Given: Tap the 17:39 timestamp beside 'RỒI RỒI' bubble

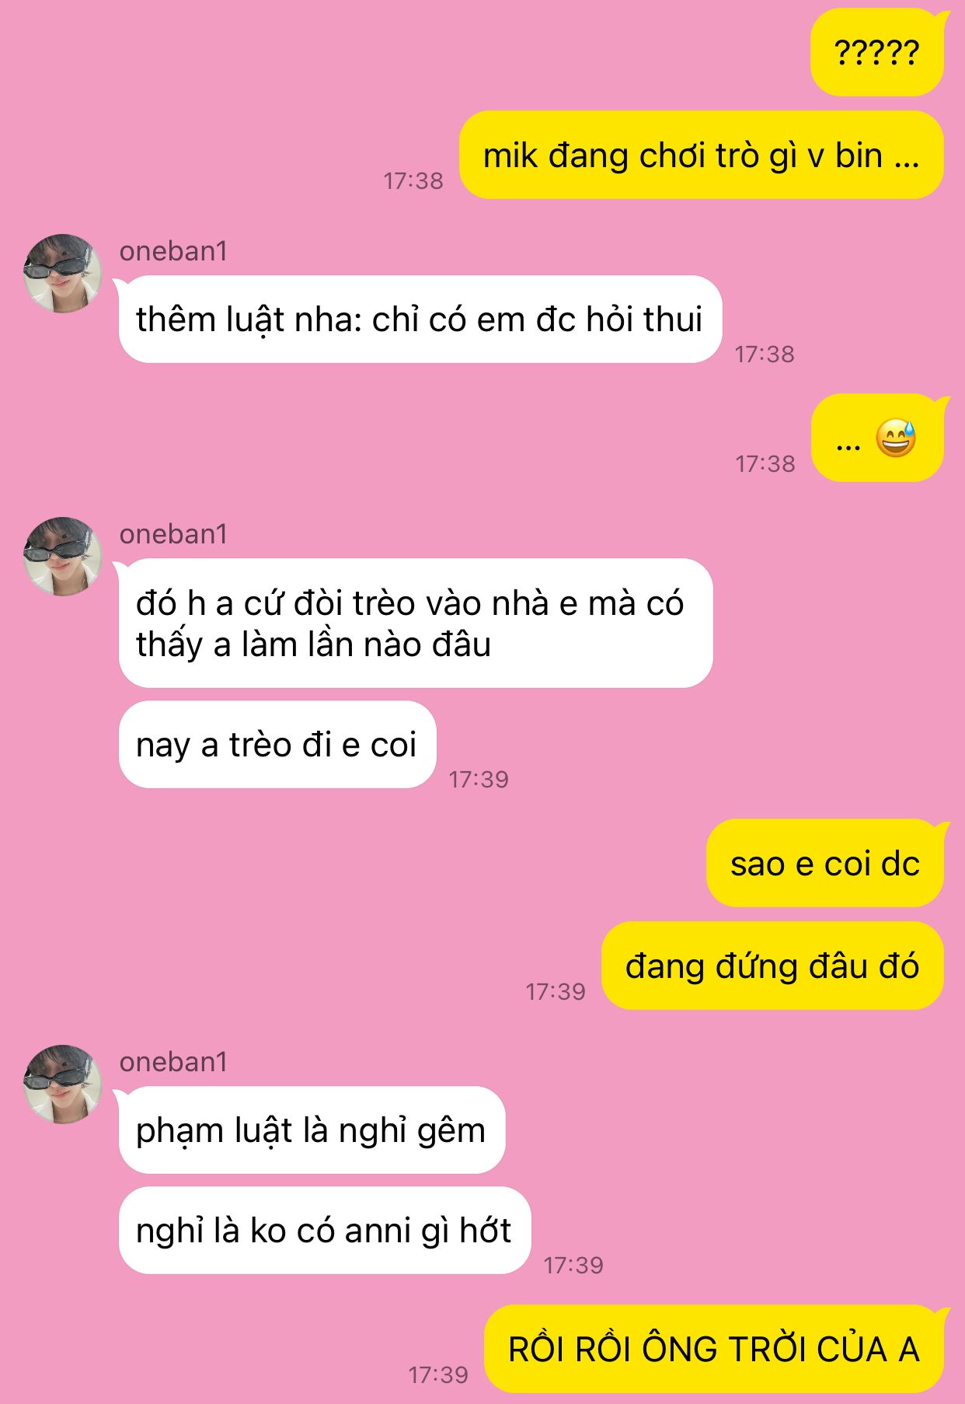Looking at the screenshot, I should tap(439, 1375).
